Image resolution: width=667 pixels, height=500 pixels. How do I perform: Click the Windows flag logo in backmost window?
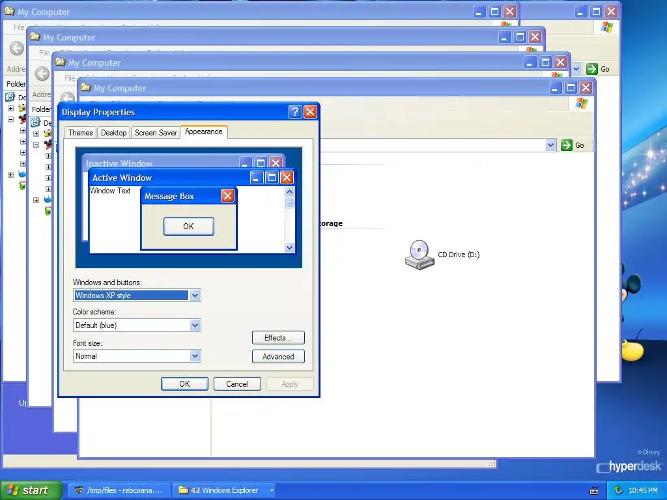608,27
